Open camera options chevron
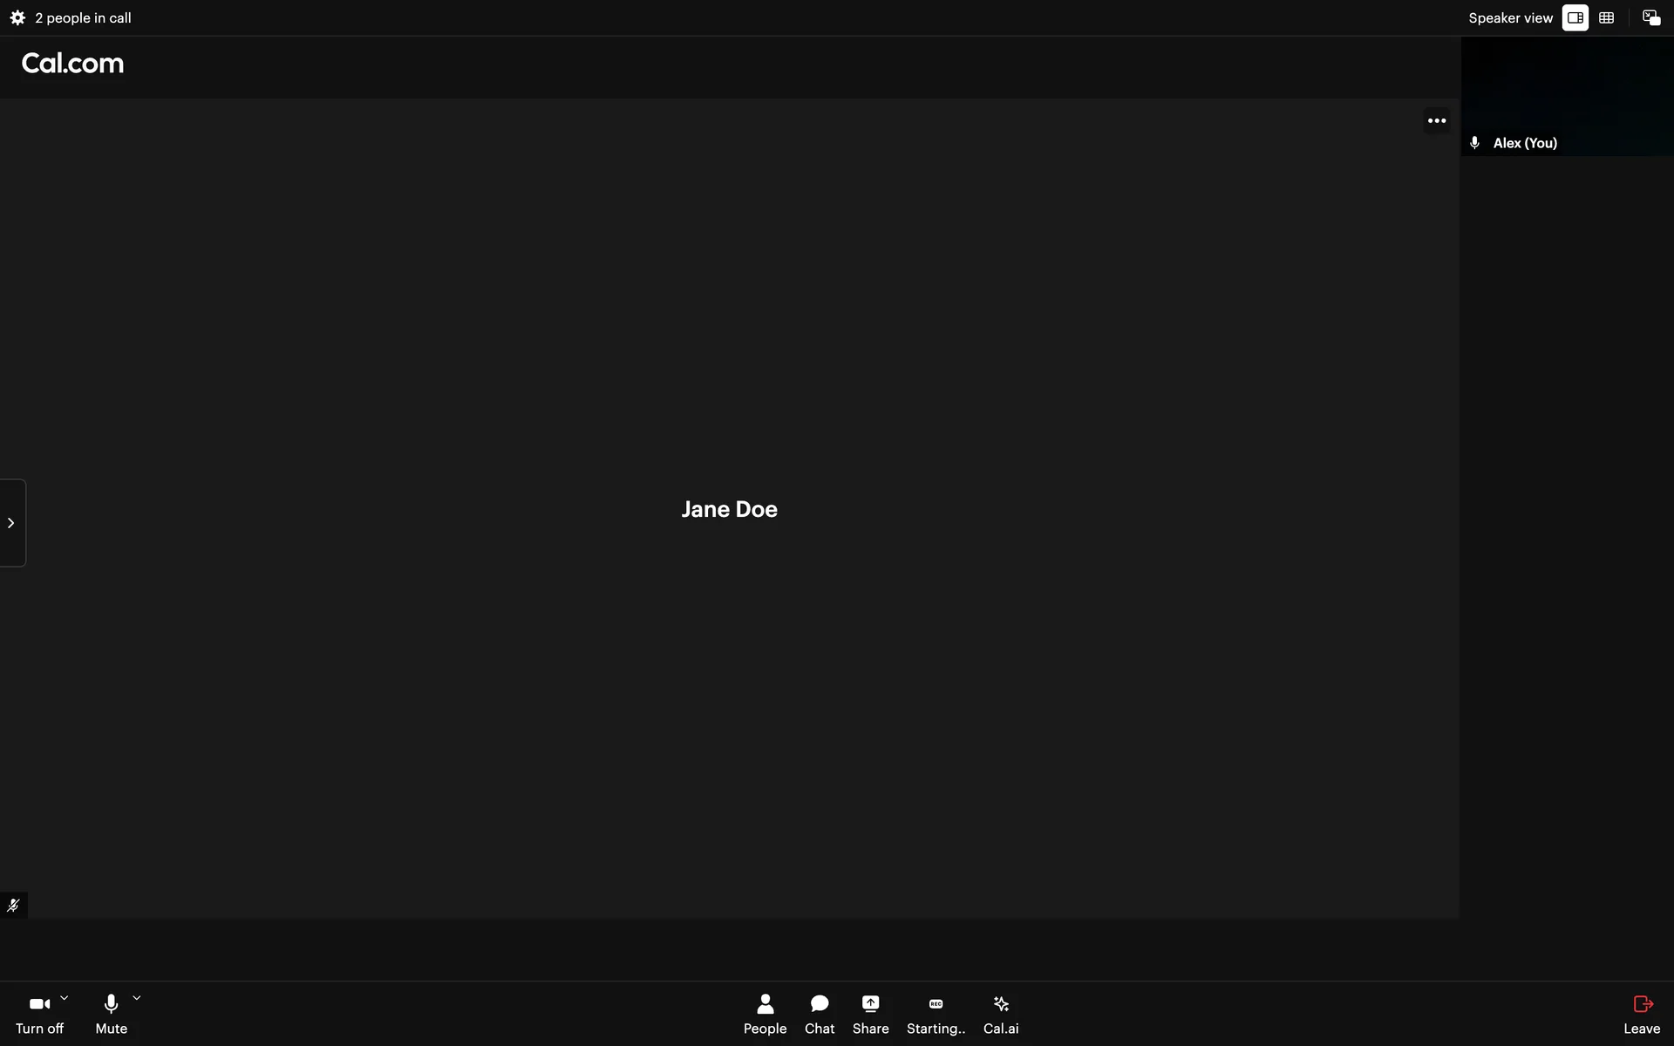 (x=65, y=998)
